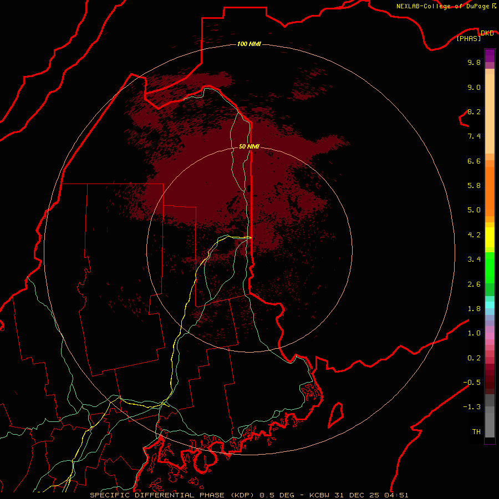The image size is (499, 499).
Task: Select the pink segment of the color bar
Action: click(490, 336)
